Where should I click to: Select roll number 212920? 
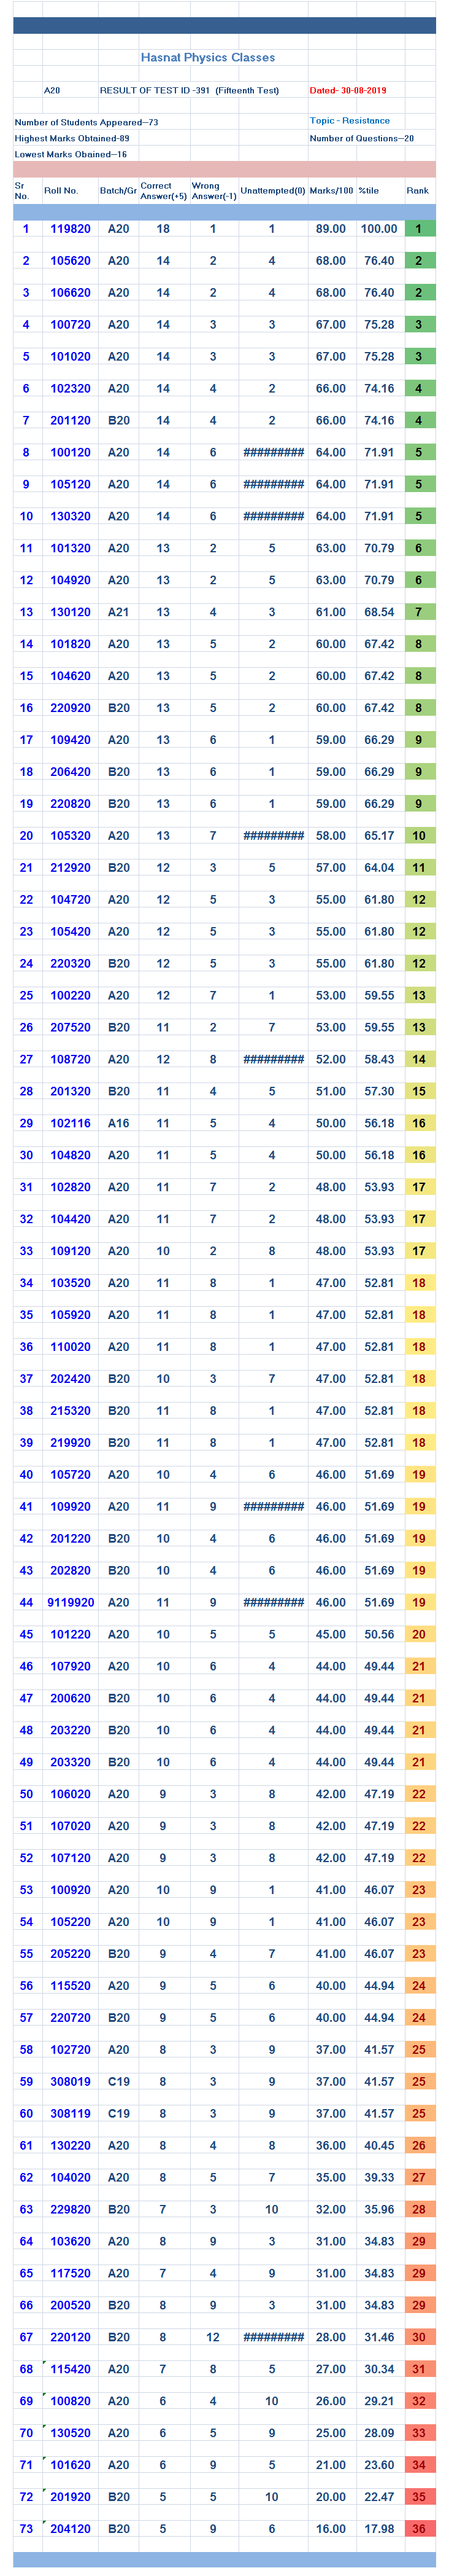[71, 868]
